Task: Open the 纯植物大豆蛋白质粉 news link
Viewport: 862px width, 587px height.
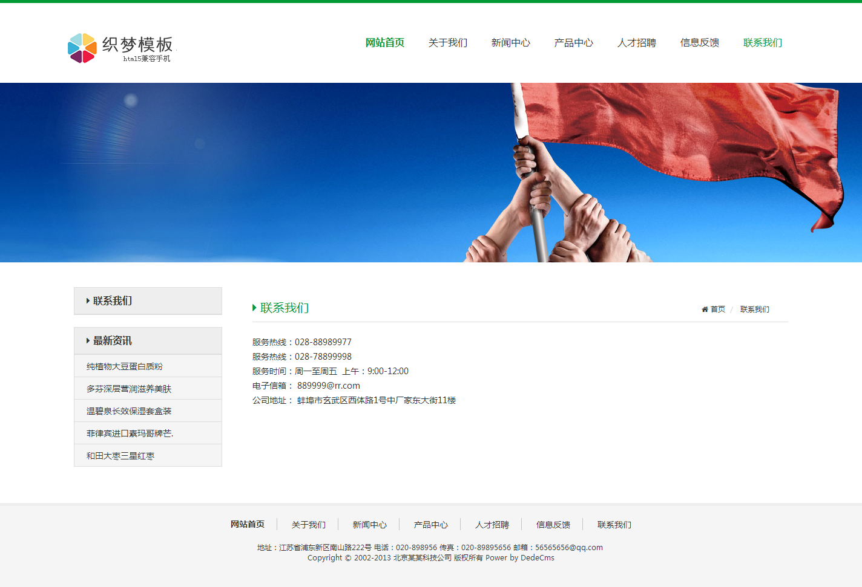Action: pos(124,366)
